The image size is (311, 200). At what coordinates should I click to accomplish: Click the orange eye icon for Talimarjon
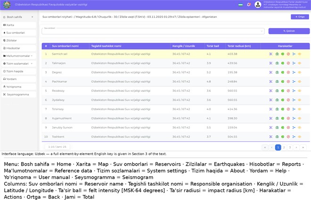(x=300, y=63)
